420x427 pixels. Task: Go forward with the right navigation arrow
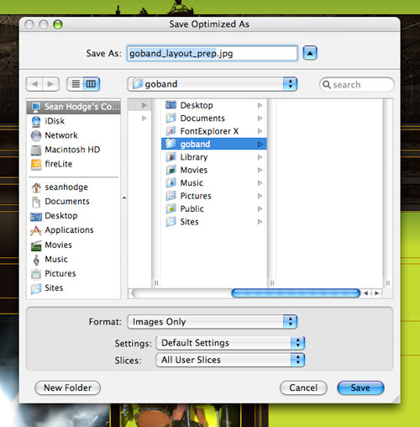coord(50,84)
